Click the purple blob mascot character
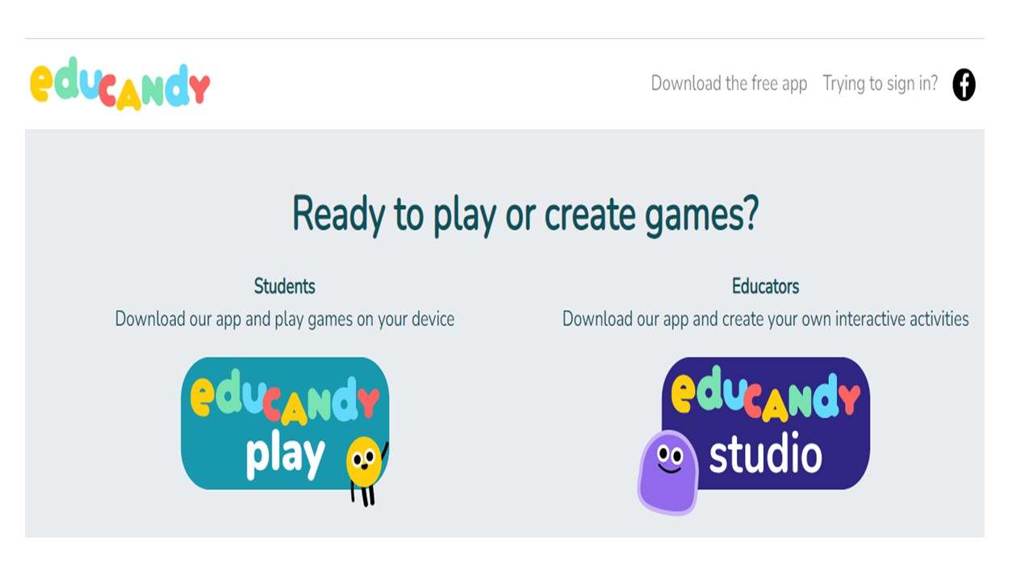Image resolution: width=1033 pixels, height=581 pixels. (x=667, y=472)
